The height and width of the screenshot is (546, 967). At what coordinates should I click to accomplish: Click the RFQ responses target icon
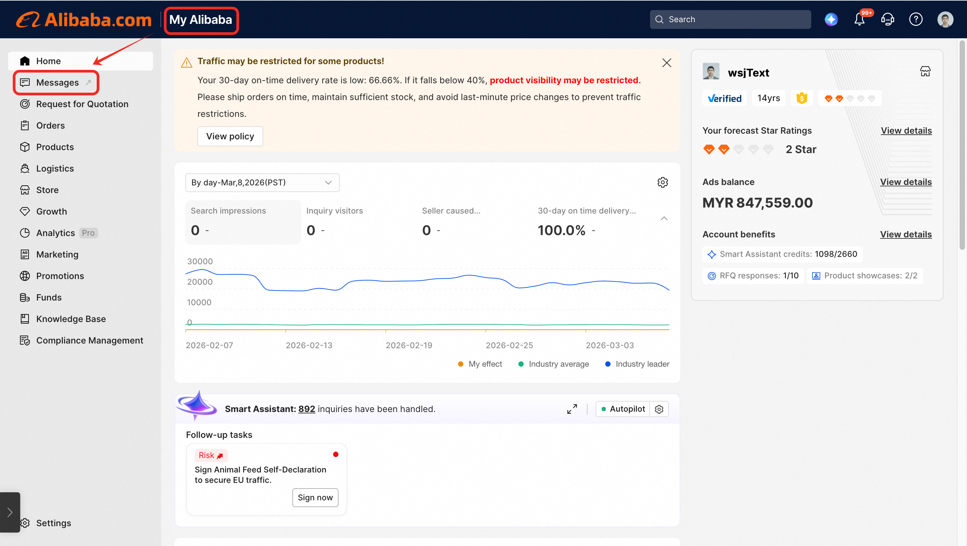[711, 276]
